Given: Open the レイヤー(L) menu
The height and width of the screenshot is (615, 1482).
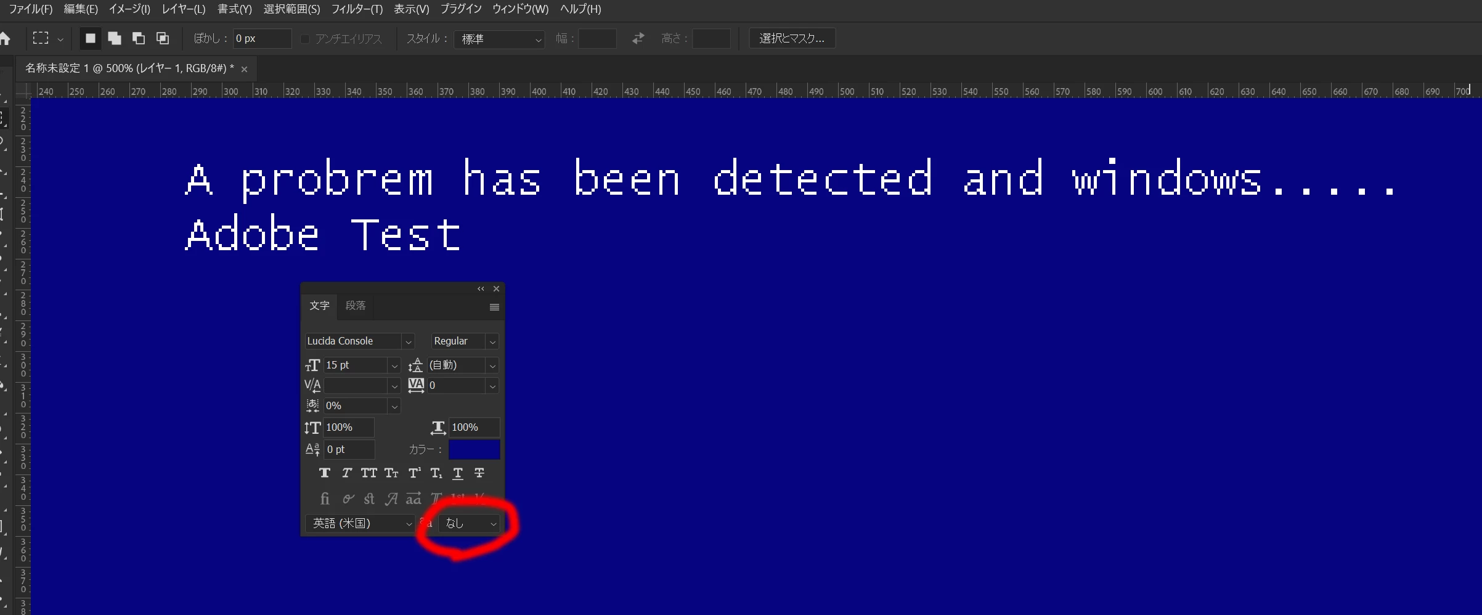Looking at the screenshot, I should (x=184, y=9).
